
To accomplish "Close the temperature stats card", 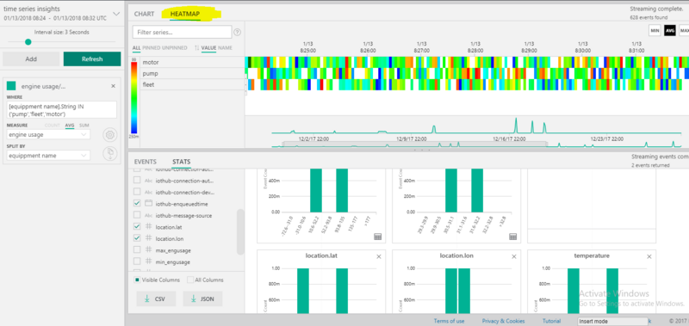I will pyautogui.click(x=649, y=256).
